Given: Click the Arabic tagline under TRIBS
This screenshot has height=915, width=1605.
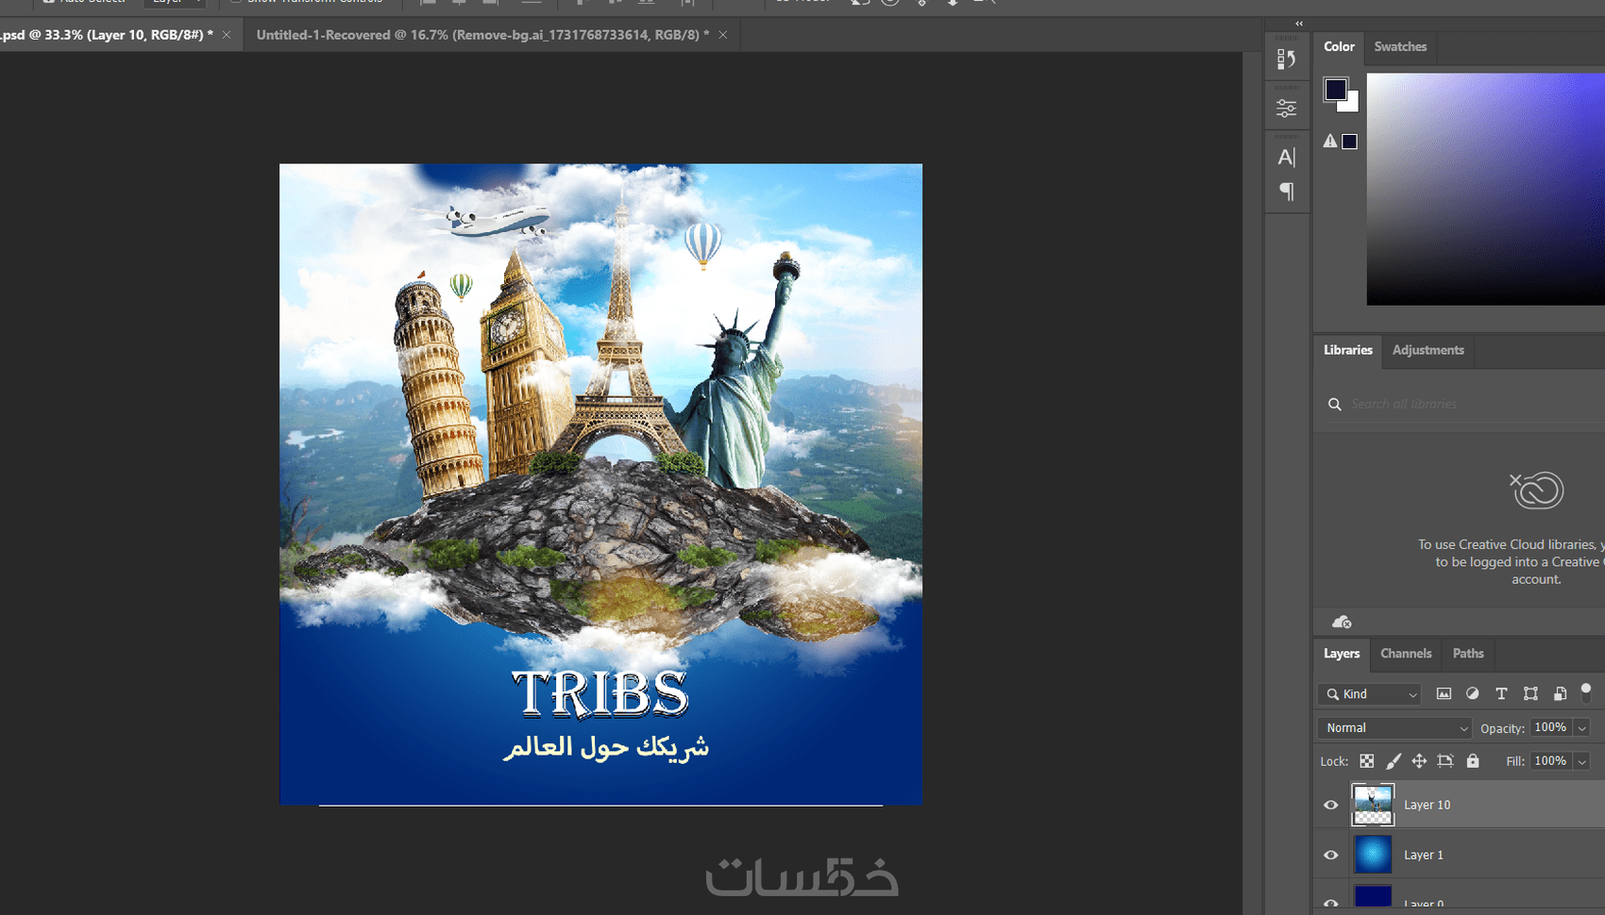Looking at the screenshot, I should point(606,747).
